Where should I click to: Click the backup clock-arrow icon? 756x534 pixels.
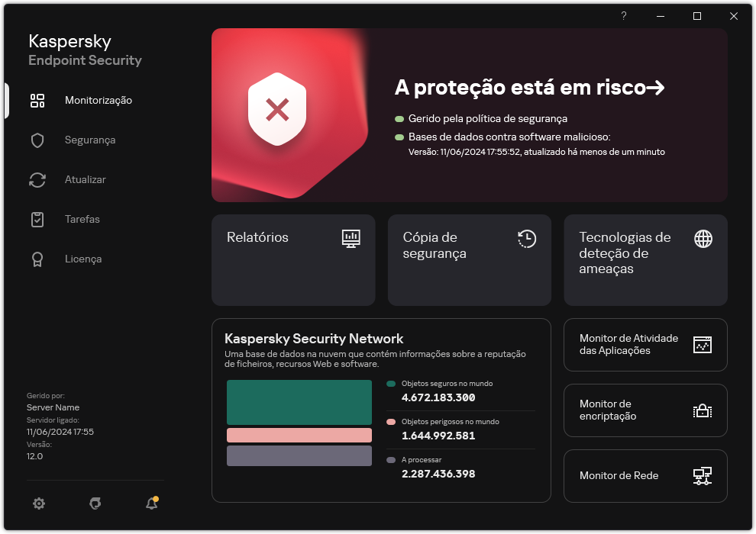coord(527,239)
